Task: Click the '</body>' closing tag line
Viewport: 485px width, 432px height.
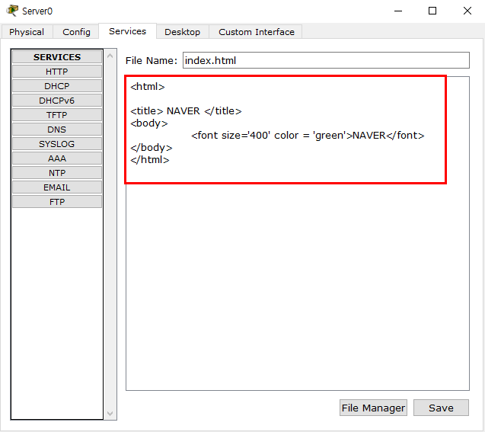Action: coord(151,148)
